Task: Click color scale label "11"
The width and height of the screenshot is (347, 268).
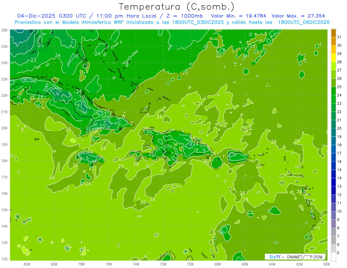Action: pos(339,203)
